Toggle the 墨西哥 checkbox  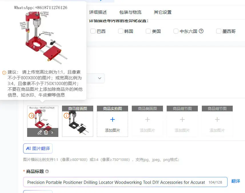[x=219, y=31]
